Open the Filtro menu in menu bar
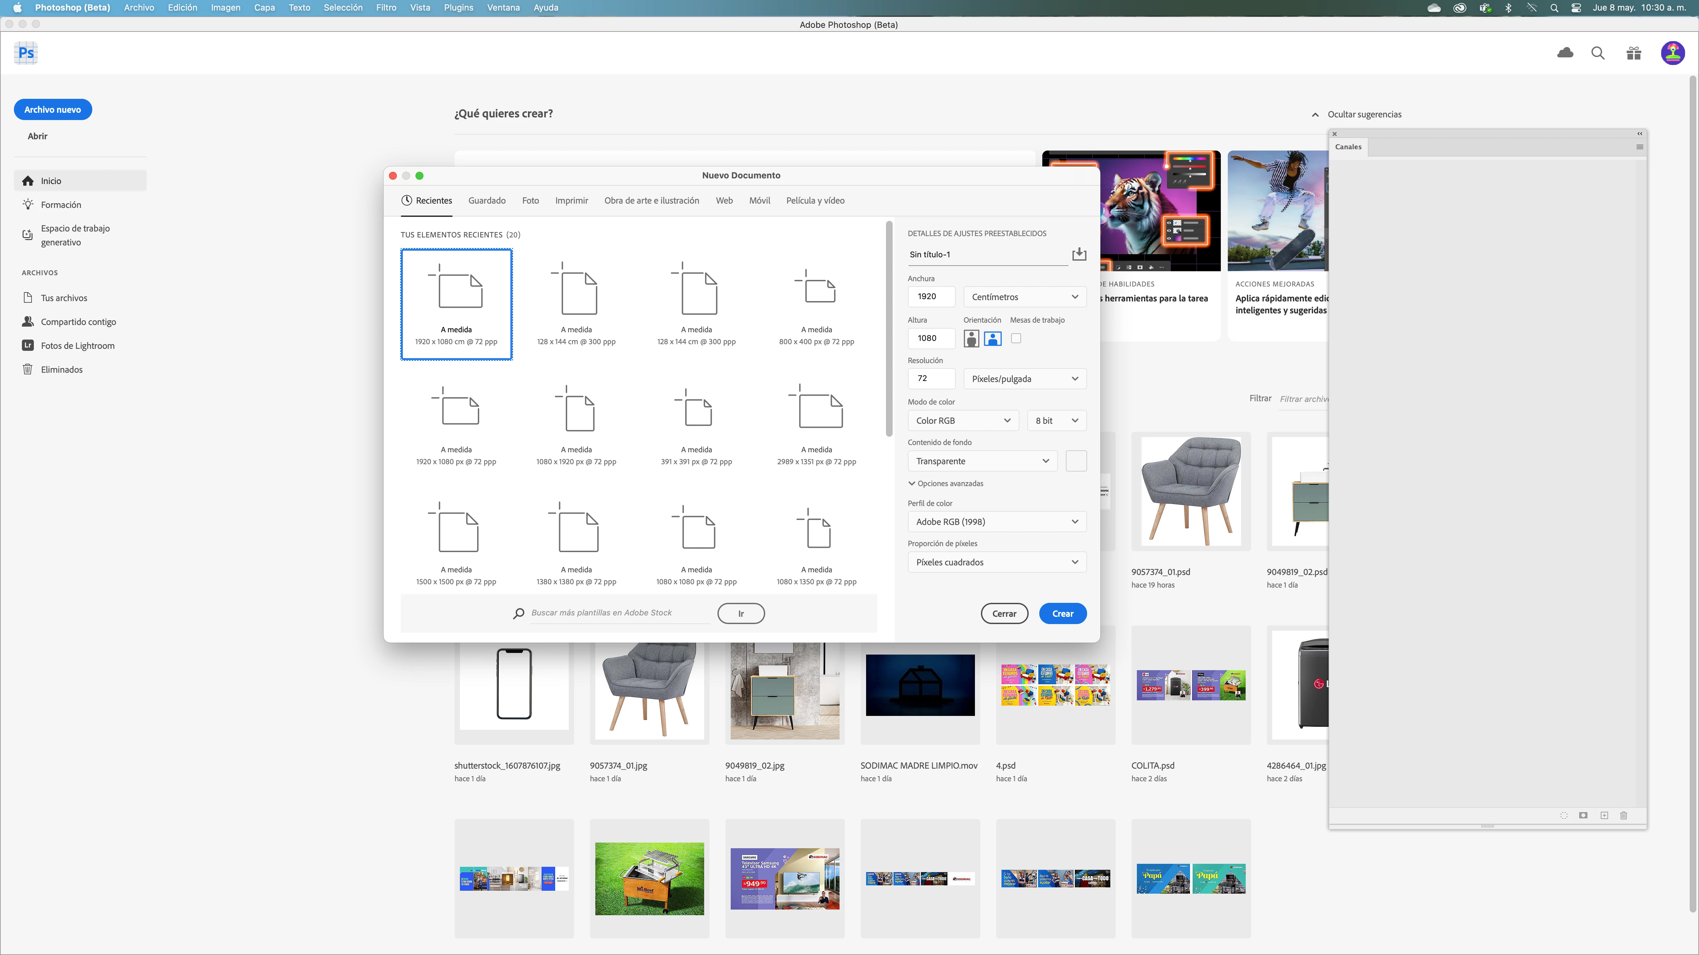The image size is (1699, 955). coord(386,7)
